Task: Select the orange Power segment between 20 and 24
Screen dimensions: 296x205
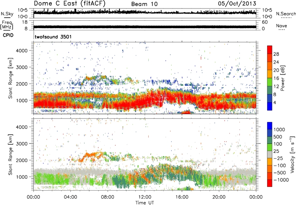Action: tap(270, 66)
